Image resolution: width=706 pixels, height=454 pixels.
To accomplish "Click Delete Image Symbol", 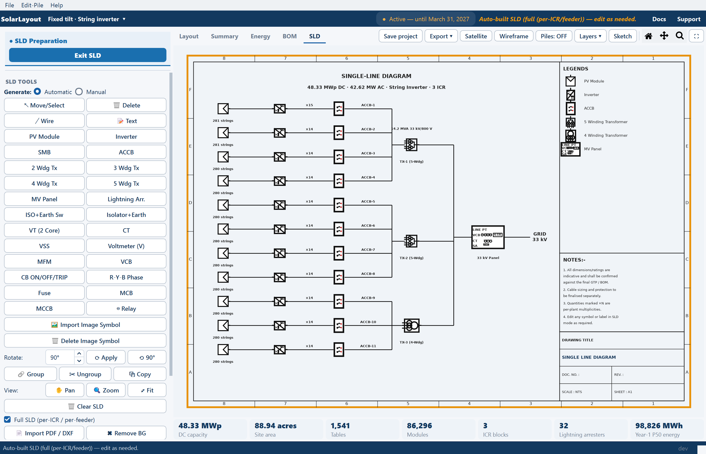I will (85, 341).
